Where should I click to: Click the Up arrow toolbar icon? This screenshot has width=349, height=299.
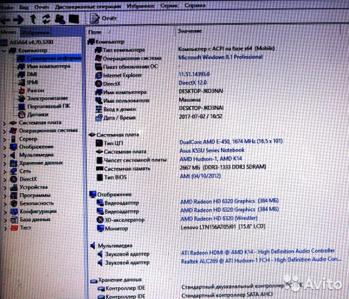pyautogui.click(x=33, y=19)
